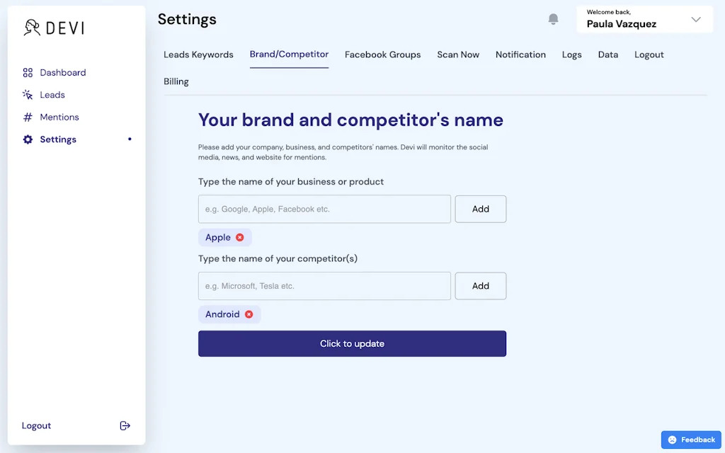Open the Leads Keywords tab
The width and height of the screenshot is (725, 453).
click(198, 55)
